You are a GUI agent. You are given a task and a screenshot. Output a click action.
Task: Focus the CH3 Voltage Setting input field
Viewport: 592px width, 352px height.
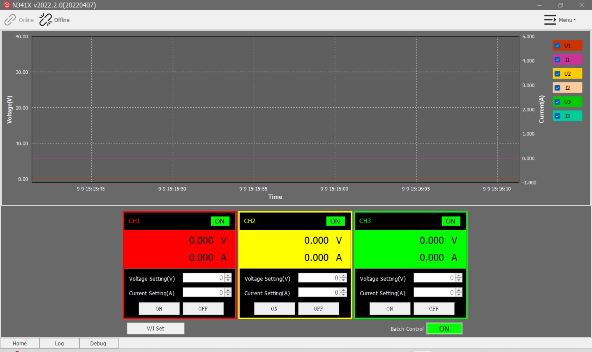coord(434,278)
